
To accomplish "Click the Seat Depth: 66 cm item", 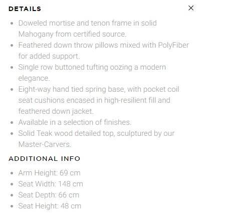I will coord(49,195).
